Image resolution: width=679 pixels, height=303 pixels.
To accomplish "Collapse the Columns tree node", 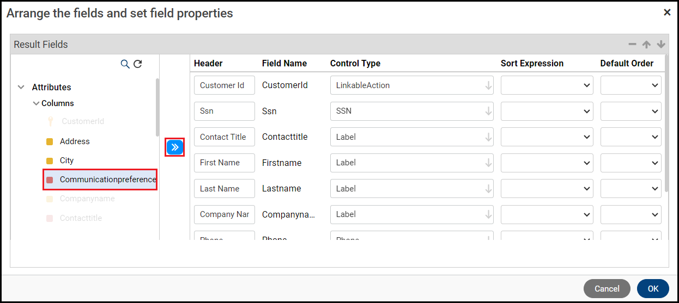I will (x=36, y=103).
